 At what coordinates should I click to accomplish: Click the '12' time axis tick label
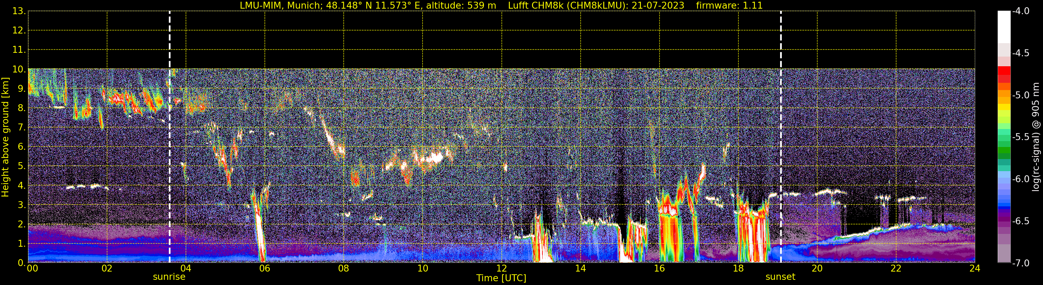tap(502, 268)
